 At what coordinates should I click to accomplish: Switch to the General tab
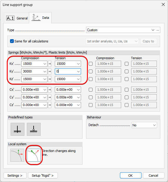(17, 18)
